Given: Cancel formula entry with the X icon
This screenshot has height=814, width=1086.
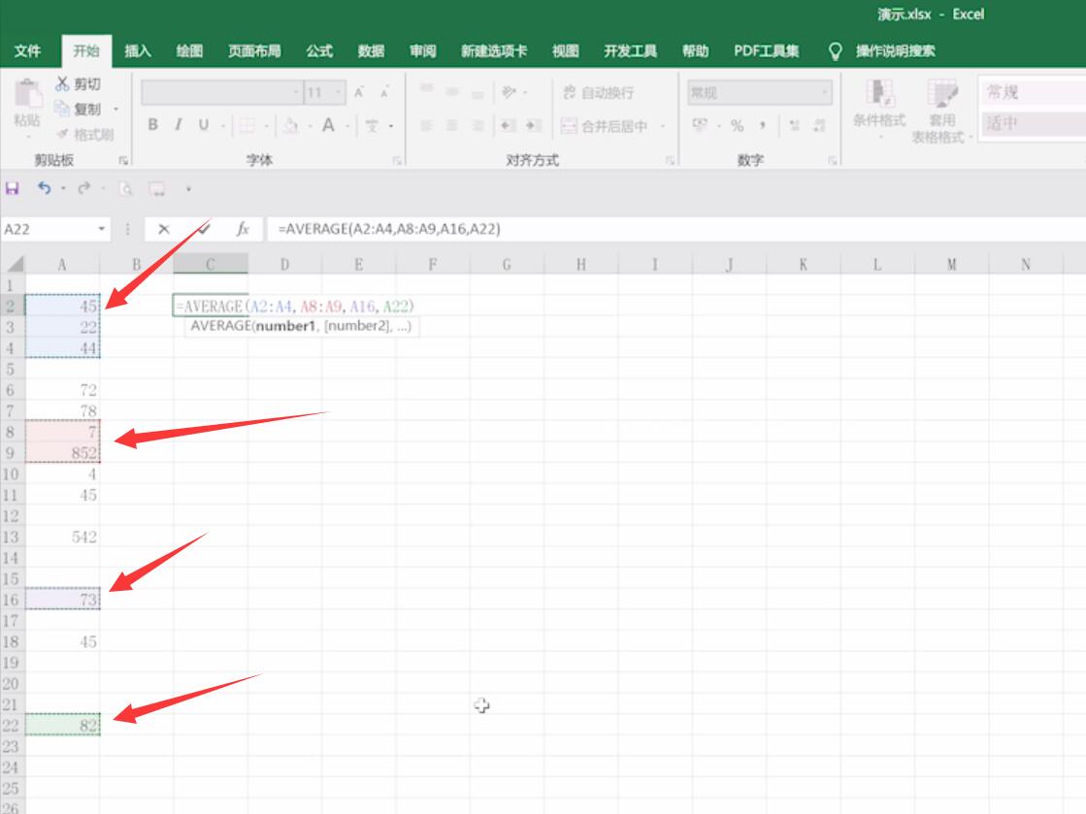Looking at the screenshot, I should [x=163, y=229].
